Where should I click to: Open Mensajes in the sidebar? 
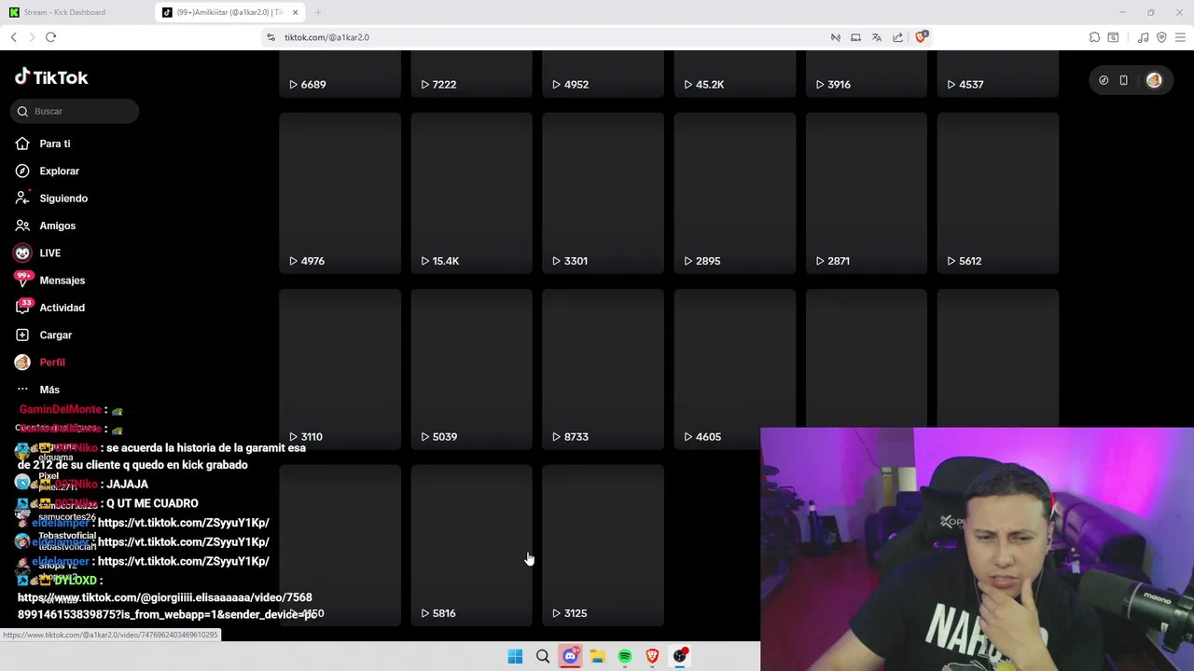[62, 281]
